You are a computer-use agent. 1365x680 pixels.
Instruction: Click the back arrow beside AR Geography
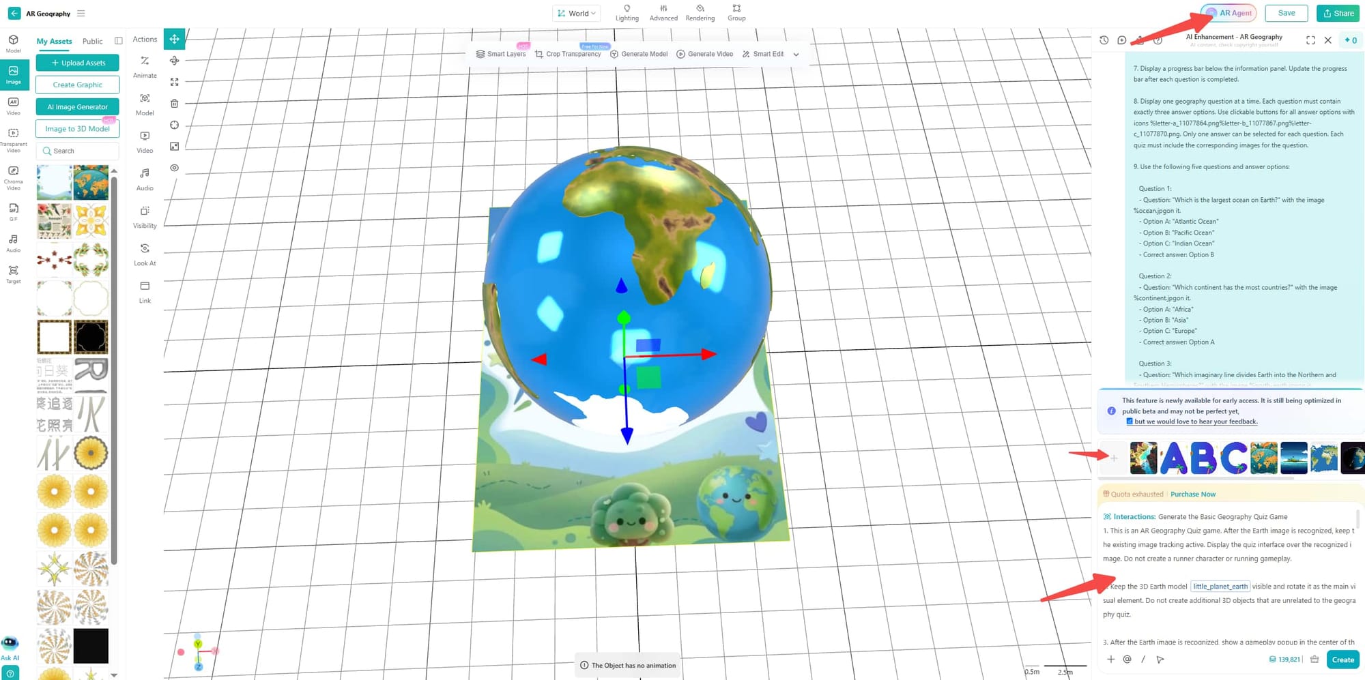tap(14, 13)
